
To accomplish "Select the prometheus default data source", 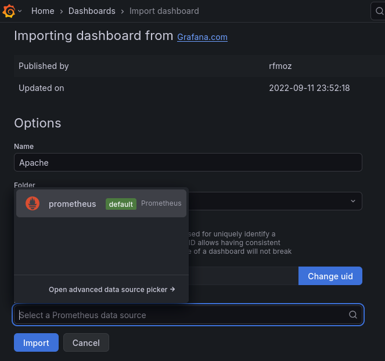I will [101, 203].
